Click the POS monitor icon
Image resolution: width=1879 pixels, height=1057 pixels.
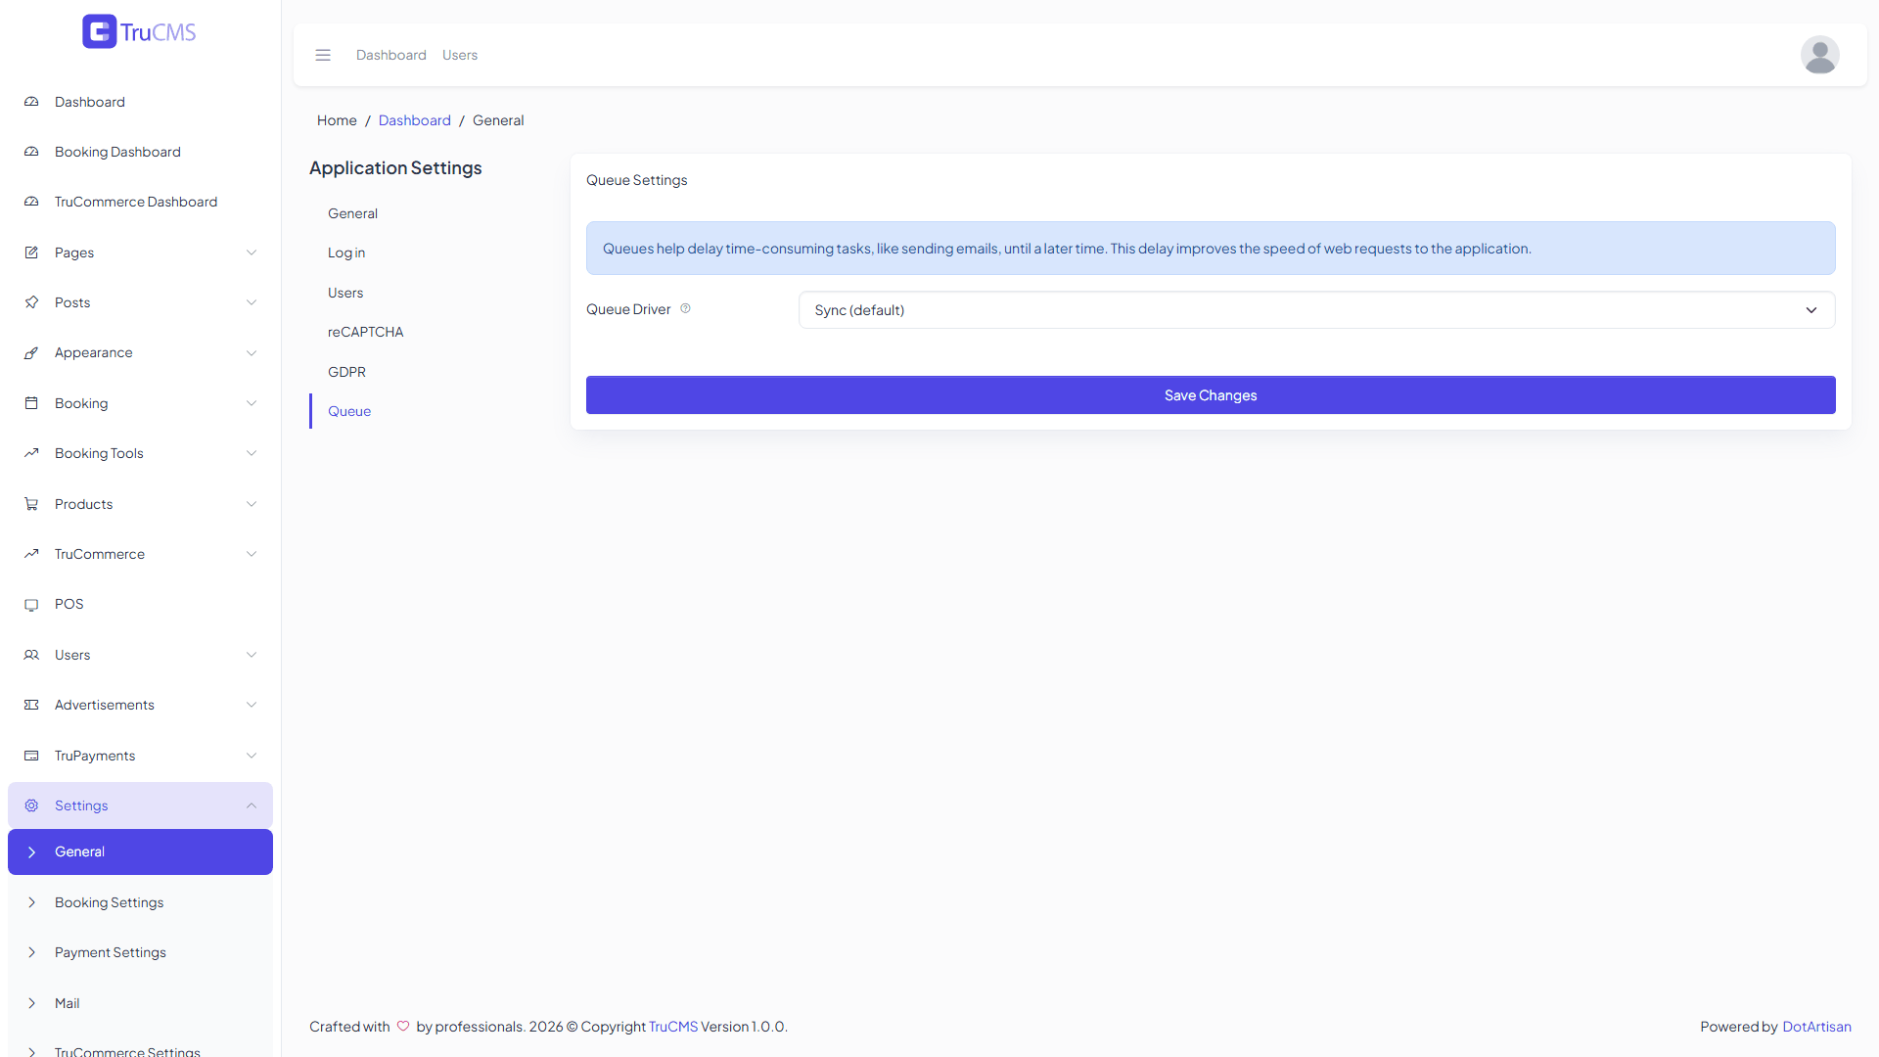[31, 604]
